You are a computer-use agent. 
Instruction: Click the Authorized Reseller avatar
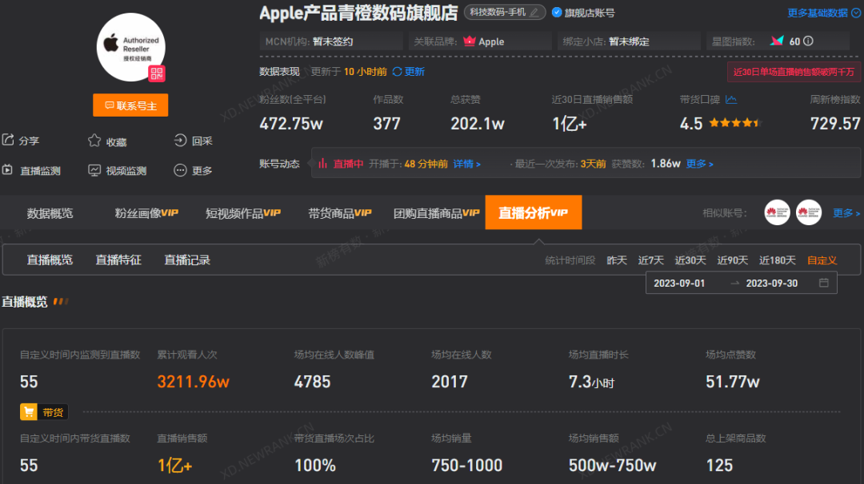(130, 47)
